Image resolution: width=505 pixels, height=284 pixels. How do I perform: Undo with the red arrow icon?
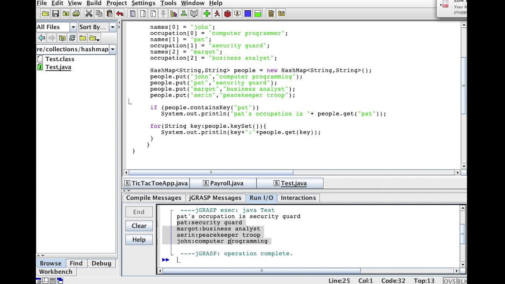click(x=120, y=13)
